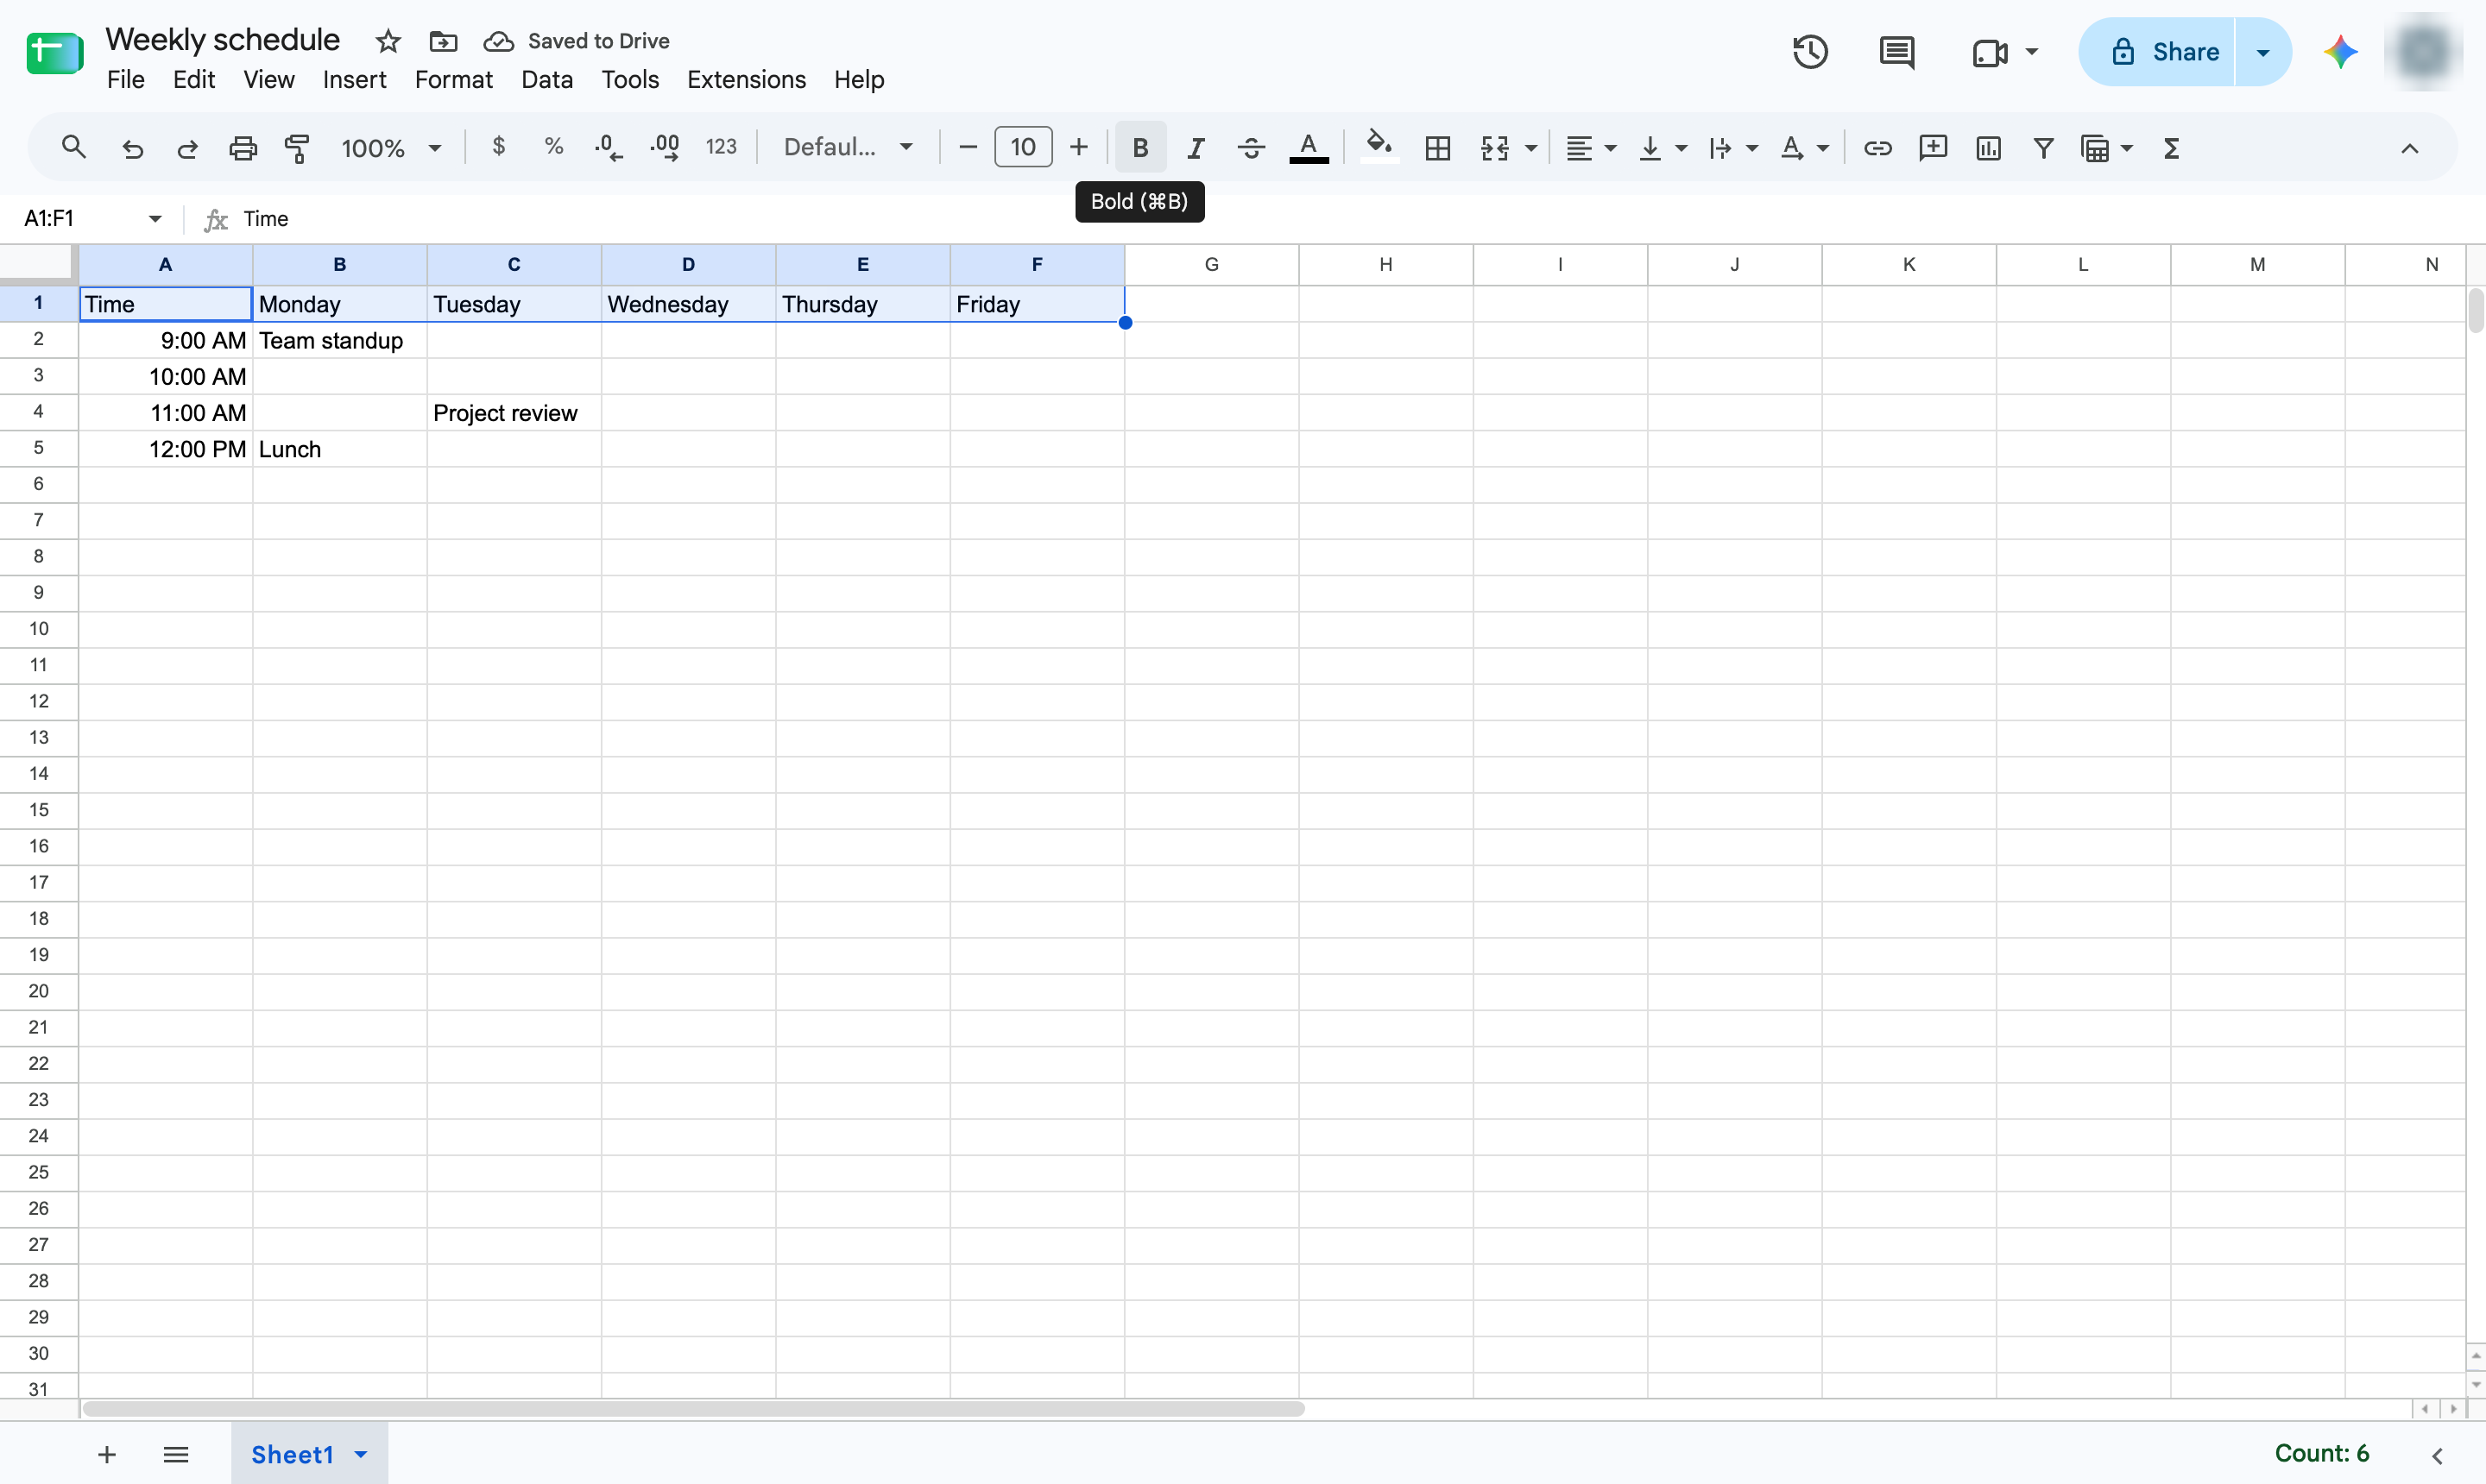Open the zoom 100% dropdown
The width and height of the screenshot is (2486, 1484).
coord(391,148)
